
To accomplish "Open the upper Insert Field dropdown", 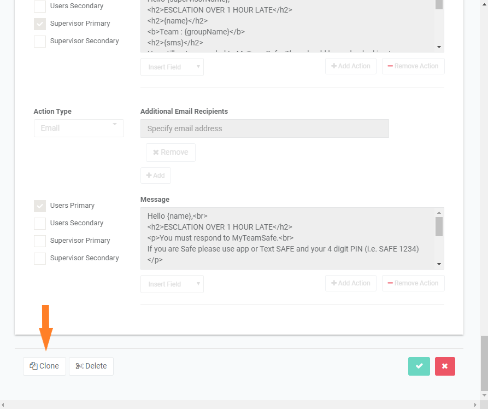I will (172, 67).
